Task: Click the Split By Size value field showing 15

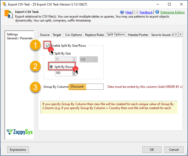Action: coord(64,59)
